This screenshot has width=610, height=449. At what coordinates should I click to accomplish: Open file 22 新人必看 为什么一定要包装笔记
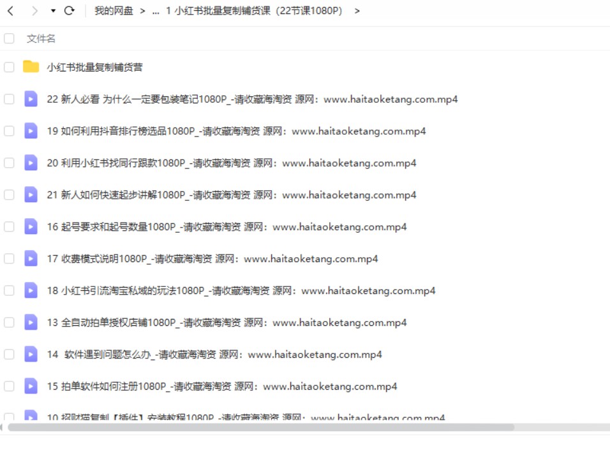[252, 99]
